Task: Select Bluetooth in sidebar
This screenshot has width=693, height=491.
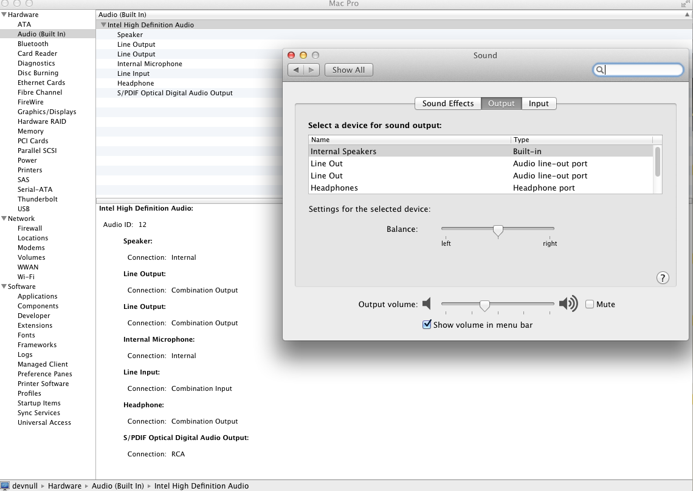Action: 33,44
